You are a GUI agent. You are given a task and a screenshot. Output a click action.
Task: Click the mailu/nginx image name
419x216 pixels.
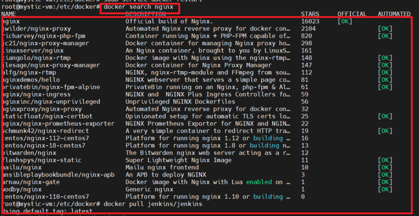(x=21, y=168)
